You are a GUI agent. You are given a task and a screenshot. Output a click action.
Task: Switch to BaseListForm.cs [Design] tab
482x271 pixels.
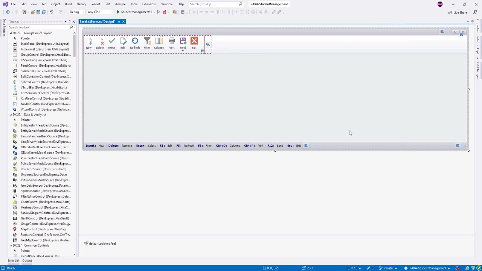pos(97,21)
